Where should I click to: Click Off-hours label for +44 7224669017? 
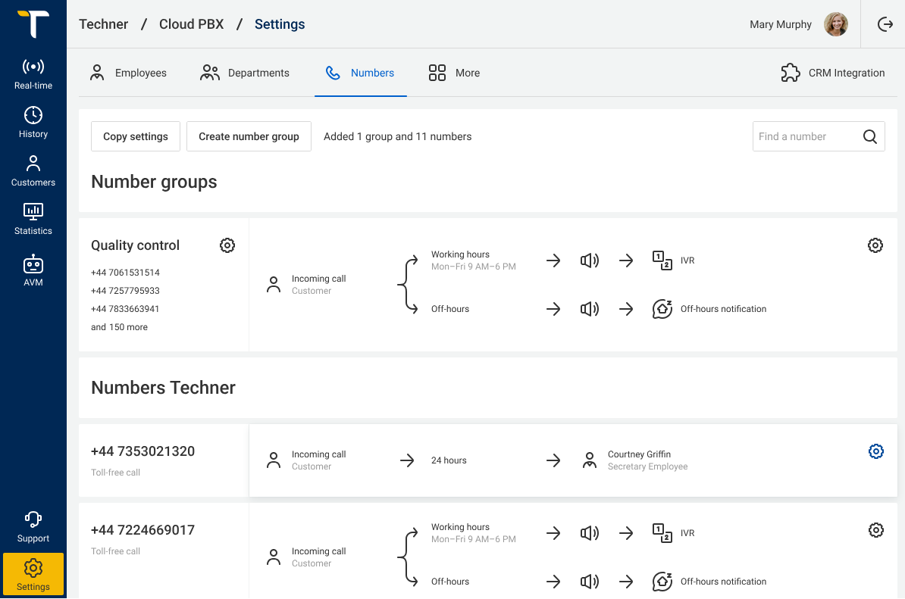coord(449,582)
